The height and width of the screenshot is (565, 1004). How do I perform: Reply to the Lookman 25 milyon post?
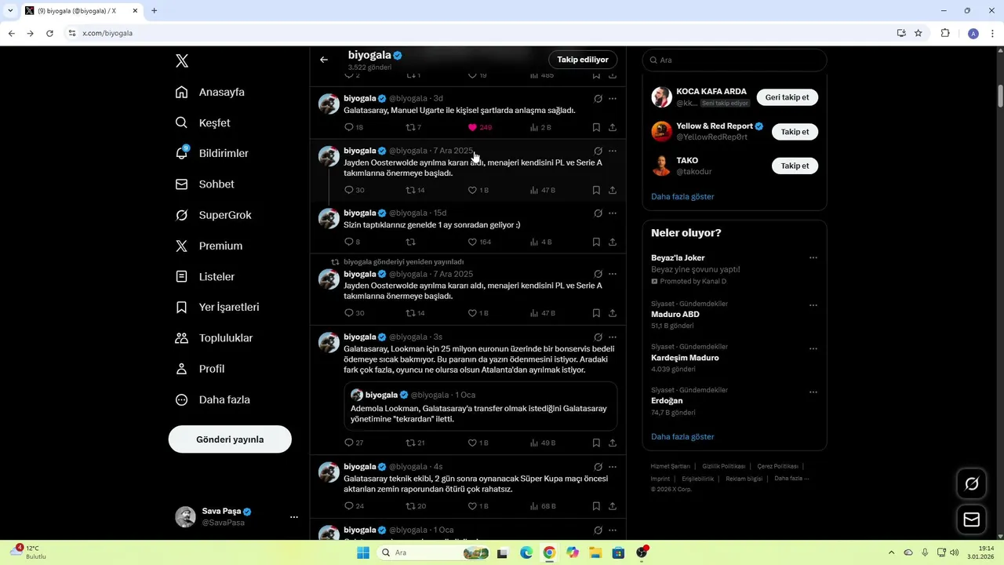349,443
